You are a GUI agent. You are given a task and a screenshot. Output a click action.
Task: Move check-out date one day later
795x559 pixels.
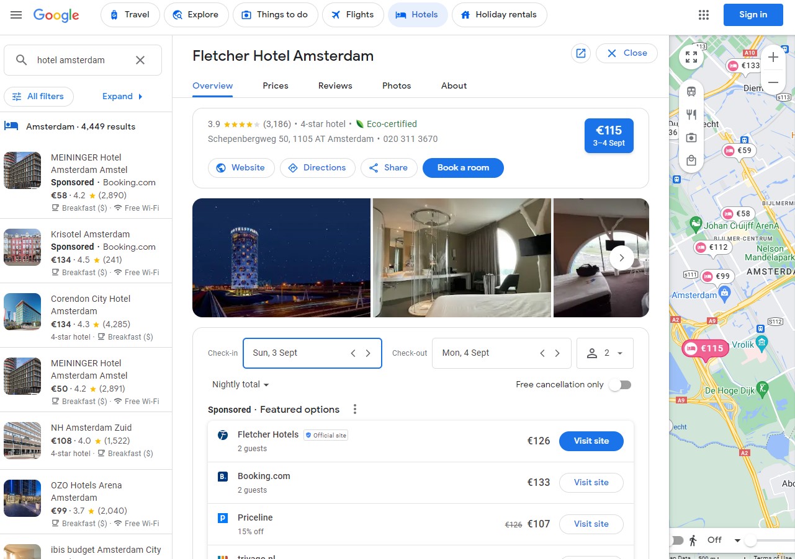(557, 353)
